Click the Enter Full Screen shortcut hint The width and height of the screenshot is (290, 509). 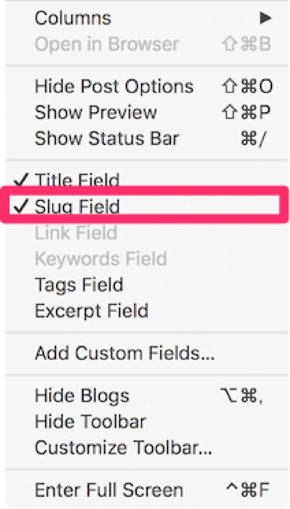tap(248, 490)
